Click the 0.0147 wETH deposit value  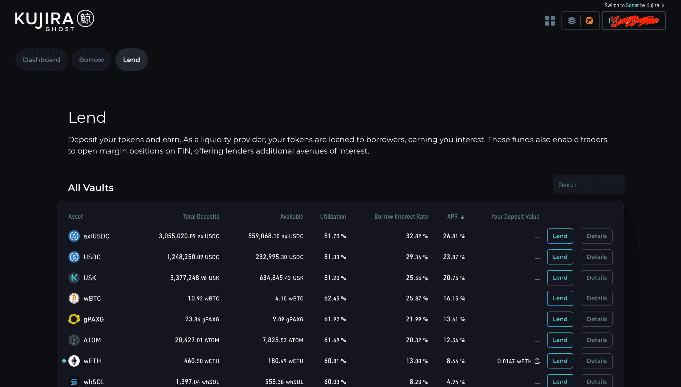click(514, 361)
